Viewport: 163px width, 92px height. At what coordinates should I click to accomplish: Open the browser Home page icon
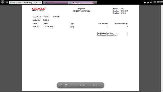(145, 3)
